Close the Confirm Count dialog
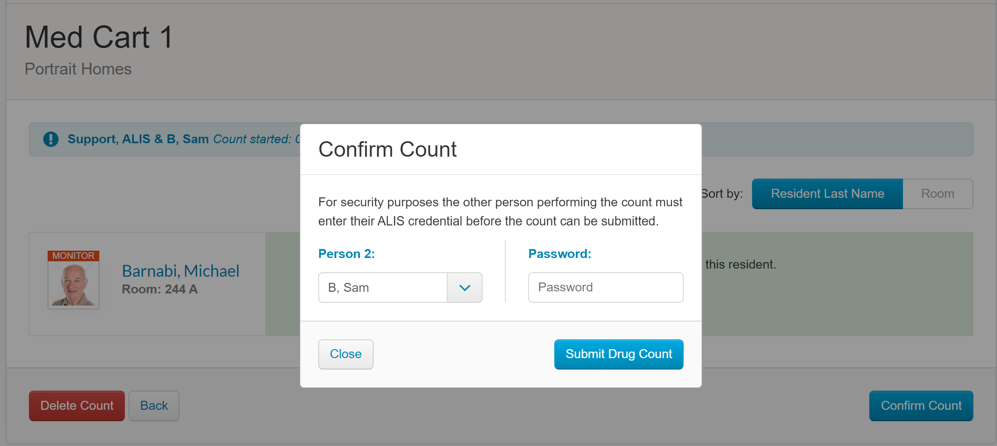 (345, 354)
